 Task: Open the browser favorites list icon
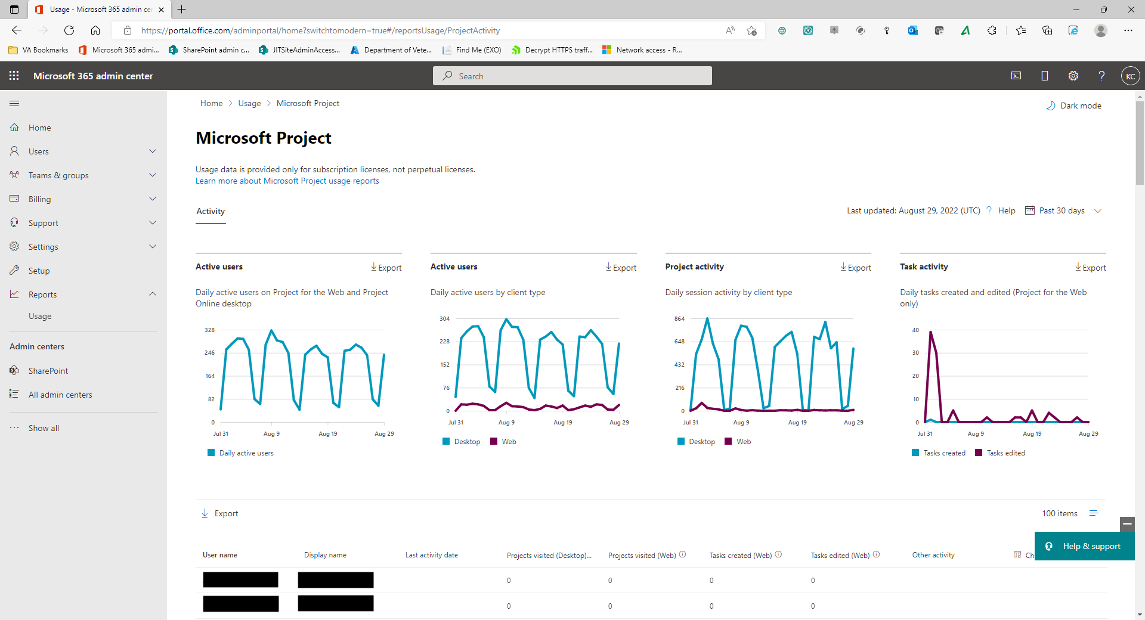click(x=1021, y=30)
